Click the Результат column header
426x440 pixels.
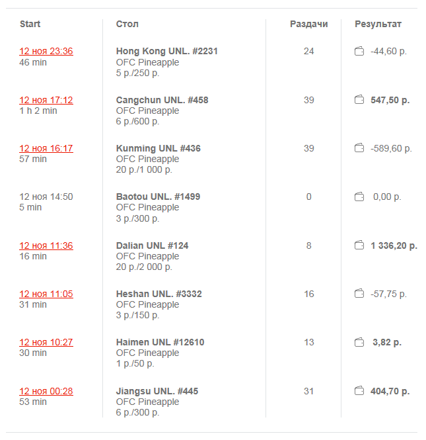point(378,24)
